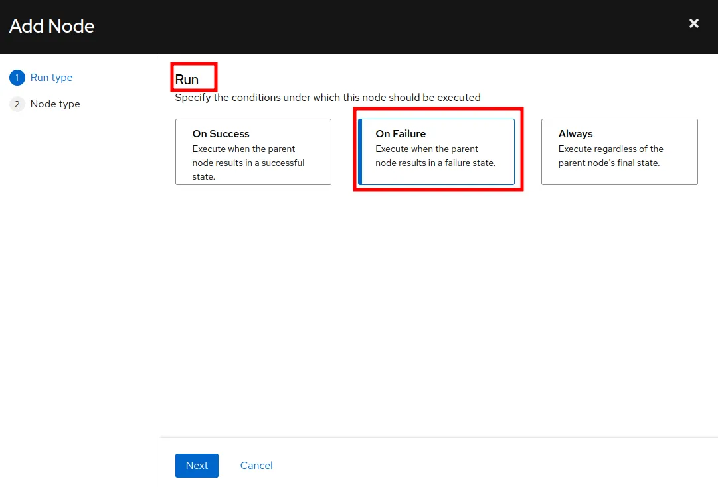Select the On Failure run condition card
This screenshot has width=718, height=487.
pos(436,152)
